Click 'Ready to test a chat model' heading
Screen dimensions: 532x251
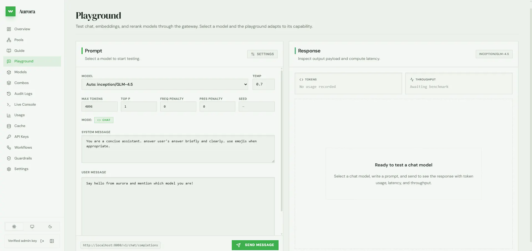coord(403,165)
